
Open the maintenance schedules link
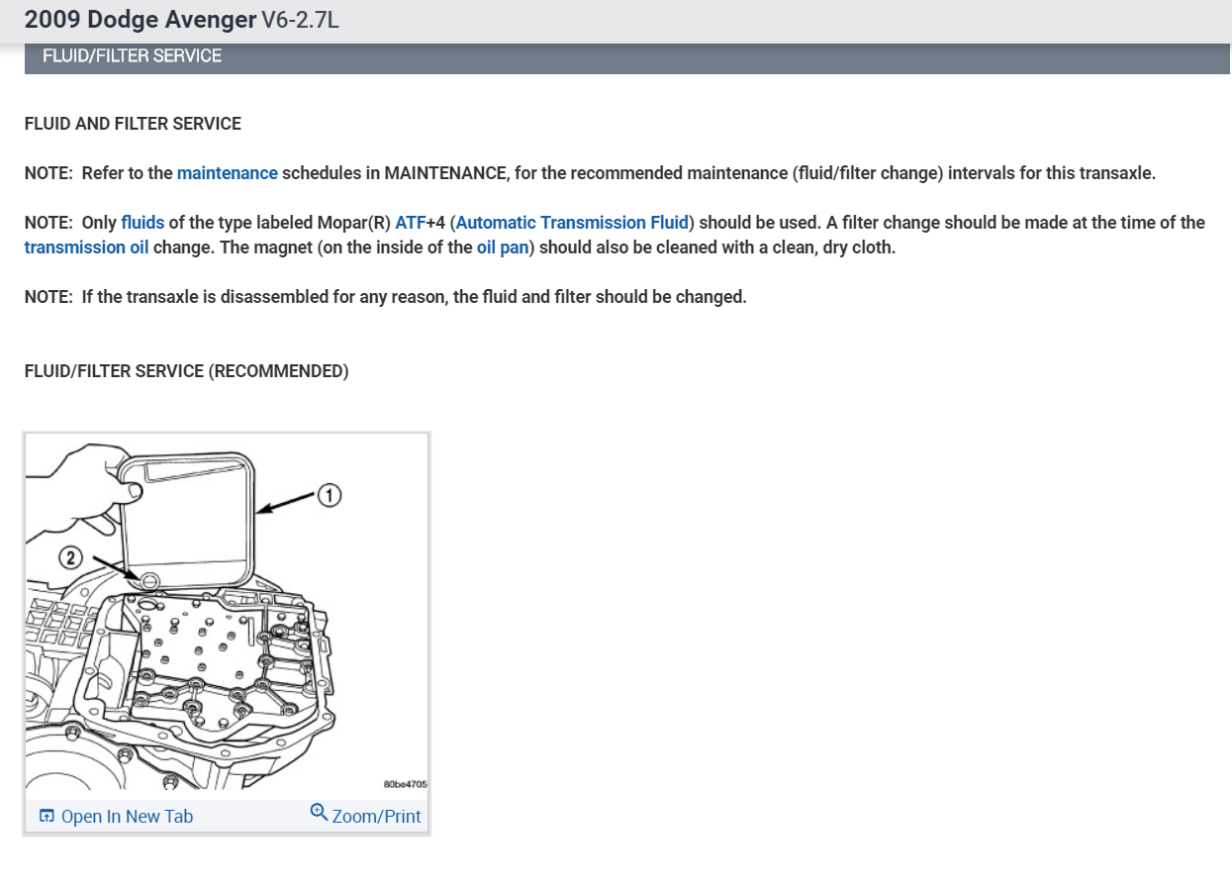click(x=228, y=173)
